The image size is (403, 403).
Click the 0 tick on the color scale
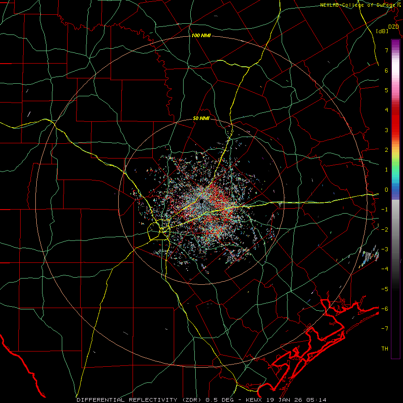pos(386,190)
